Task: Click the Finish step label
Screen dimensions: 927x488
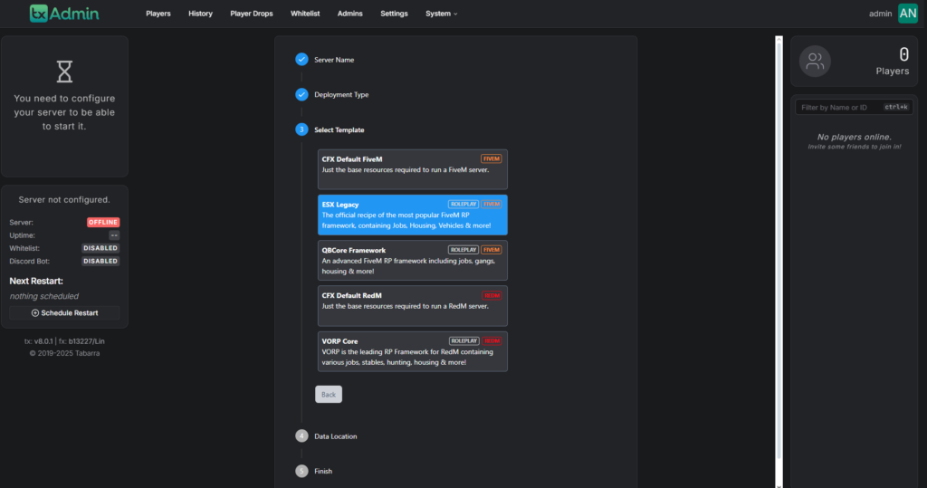Action: (x=323, y=472)
